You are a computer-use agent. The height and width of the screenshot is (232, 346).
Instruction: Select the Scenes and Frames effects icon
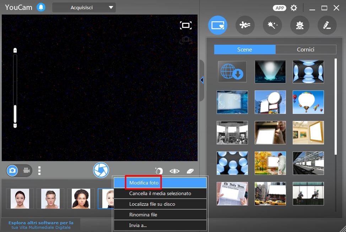218,25
